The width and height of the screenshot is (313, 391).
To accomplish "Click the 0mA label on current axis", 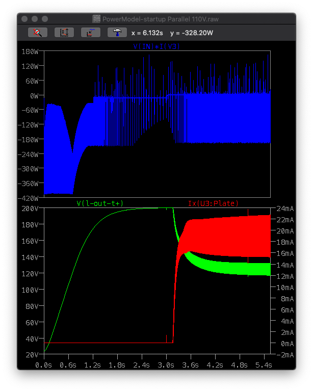I will [x=288, y=344].
